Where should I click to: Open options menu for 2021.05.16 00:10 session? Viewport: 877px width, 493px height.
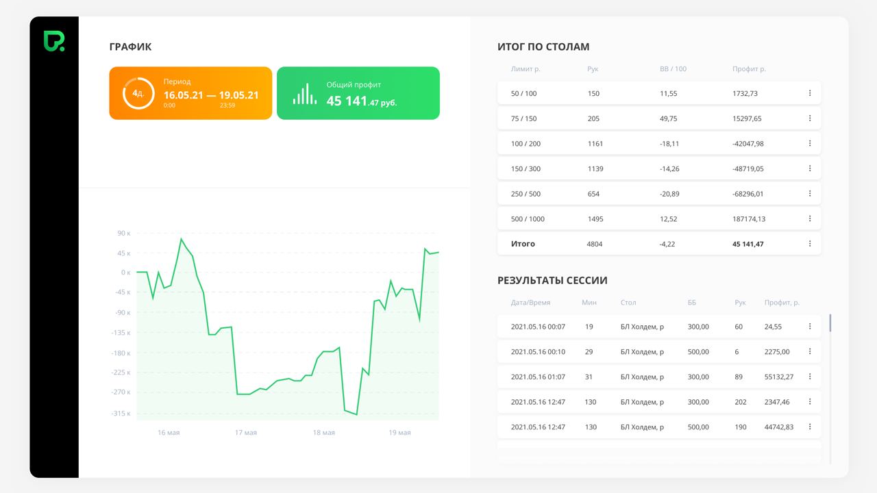coord(810,351)
